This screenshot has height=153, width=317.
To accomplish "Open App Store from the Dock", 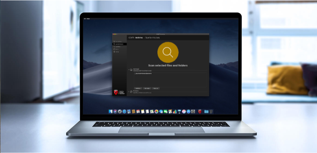I will coord(188,111).
